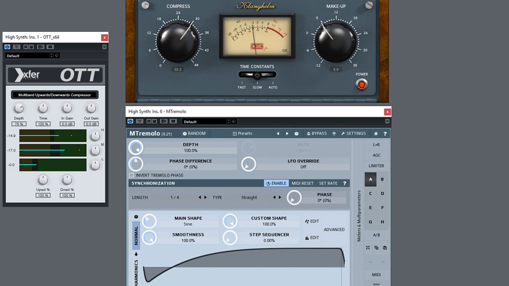Screen dimensions: 509x286
Task: Click the snapshot icon in OTT window toolbar
Action: pyautogui.click(x=50, y=47)
